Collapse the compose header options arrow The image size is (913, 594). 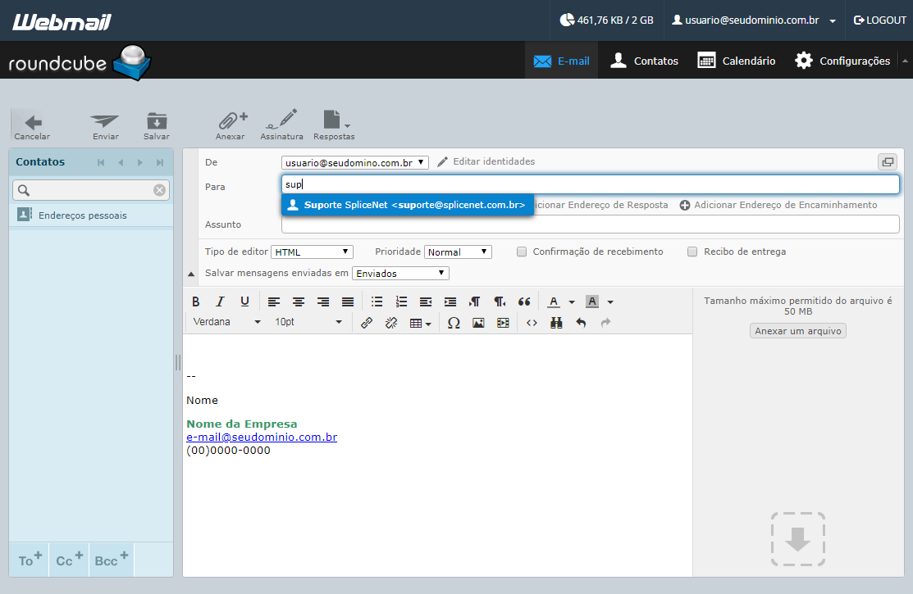(191, 274)
